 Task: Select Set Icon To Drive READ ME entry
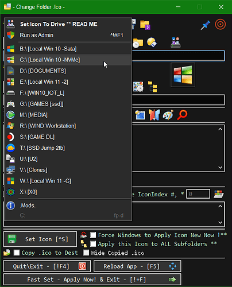(68, 24)
